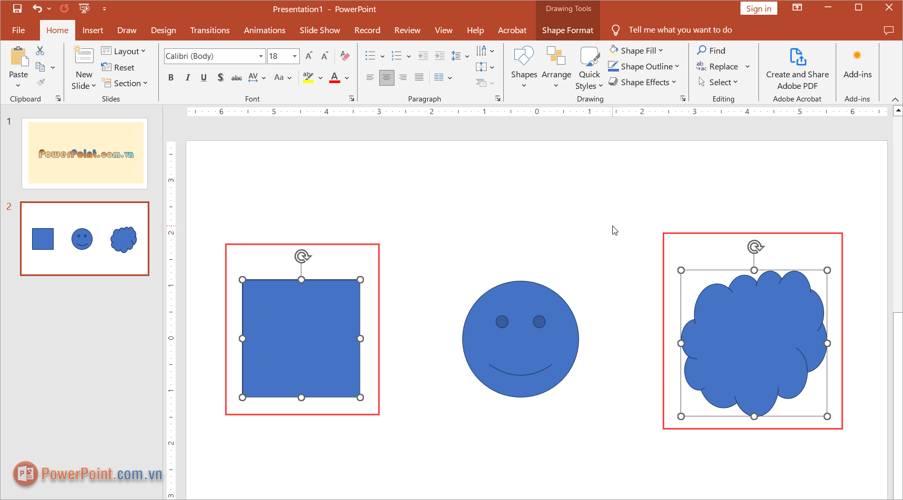Select slide 1 thumbnail
Screen dimensions: 903x500
tap(85, 153)
